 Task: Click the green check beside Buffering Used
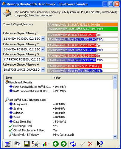tap(11, 126)
